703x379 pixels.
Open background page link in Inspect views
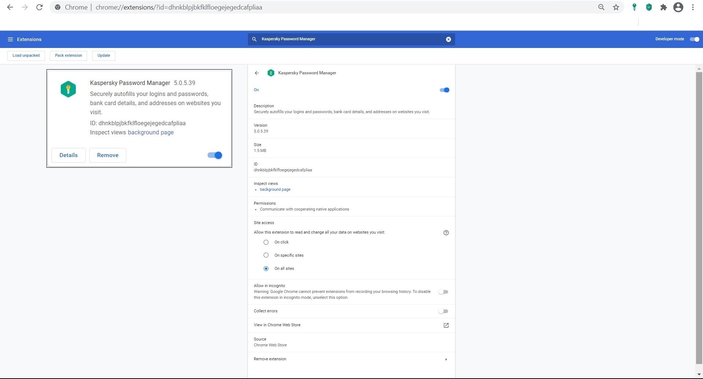point(275,190)
